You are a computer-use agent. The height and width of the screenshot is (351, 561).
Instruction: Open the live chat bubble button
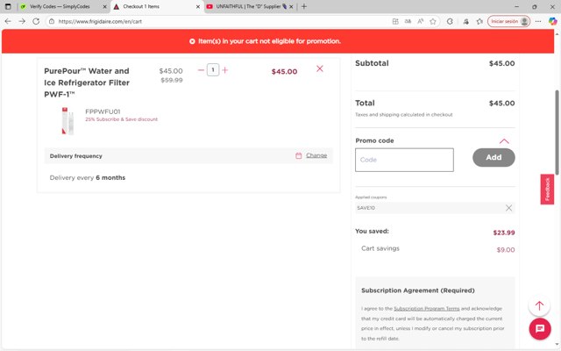coord(540,328)
